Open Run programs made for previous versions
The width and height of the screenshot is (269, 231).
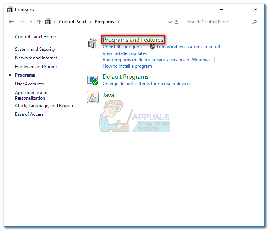[157, 60]
